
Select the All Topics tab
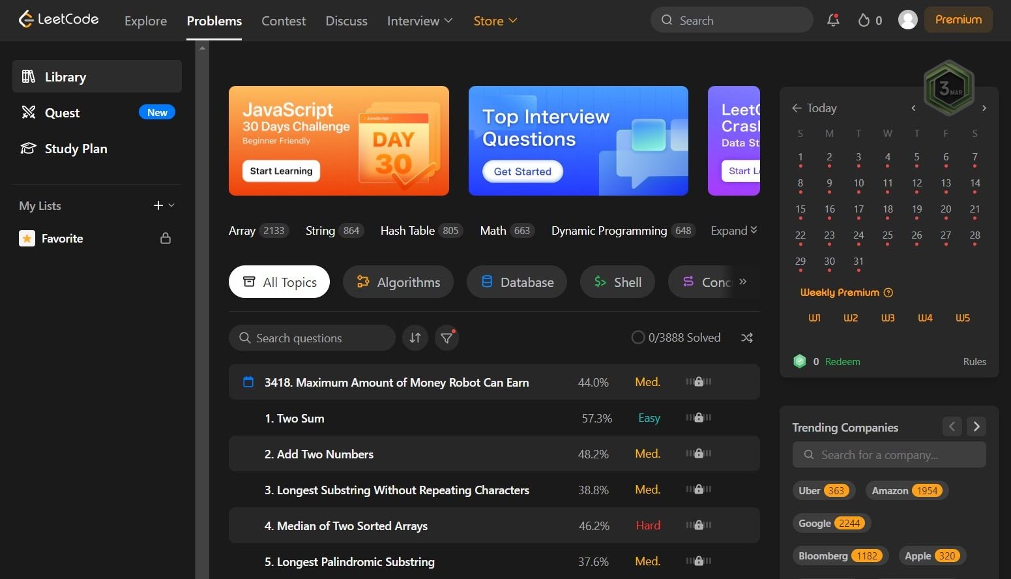pyautogui.click(x=279, y=282)
